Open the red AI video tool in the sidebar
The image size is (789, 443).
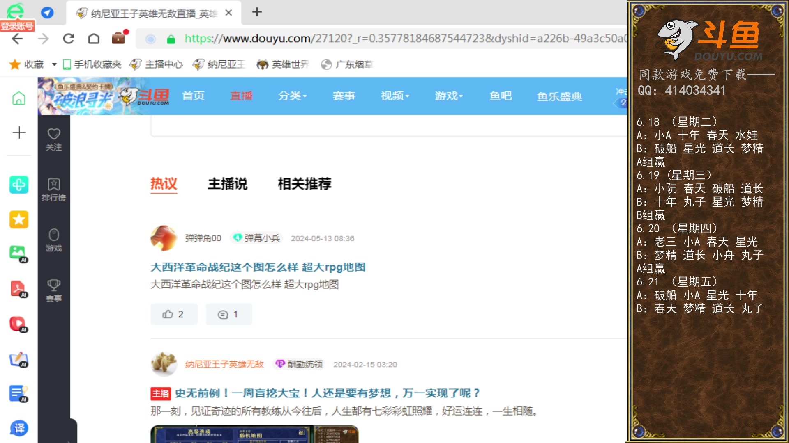(18, 324)
